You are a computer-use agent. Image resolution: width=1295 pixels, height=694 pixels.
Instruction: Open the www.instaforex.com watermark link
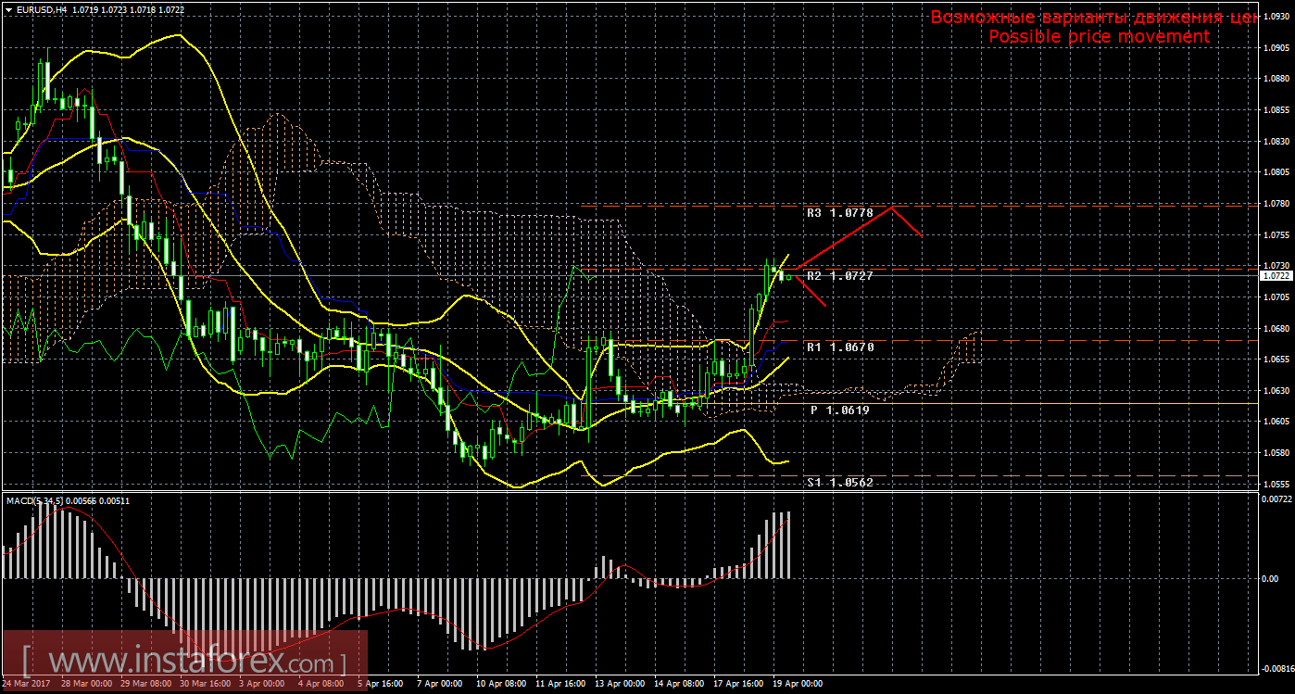[x=183, y=662]
